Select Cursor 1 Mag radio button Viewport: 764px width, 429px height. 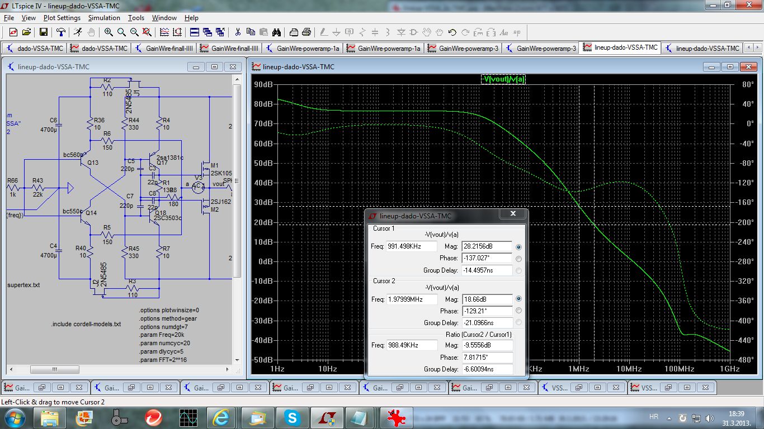pyautogui.click(x=518, y=247)
